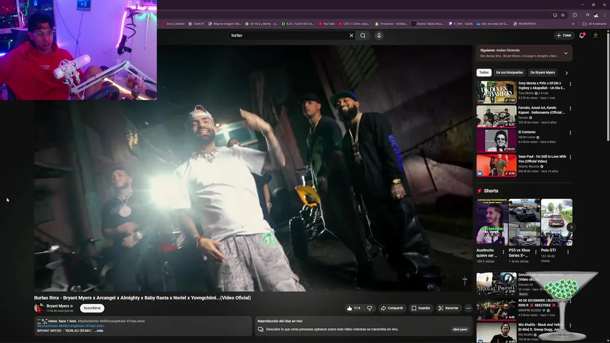Image resolution: width=610 pixels, height=343 pixels.
Task: Open El_Pitti - Twitch bookmark
Action: [x=460, y=24]
